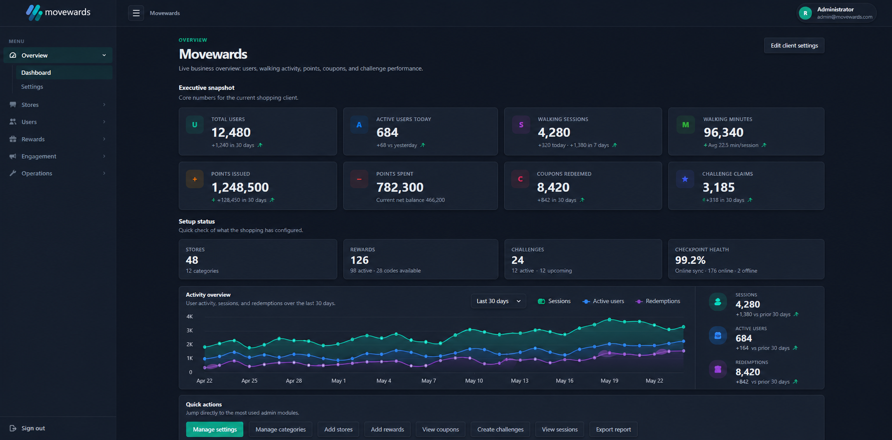Screen dimensions: 892x440
Task: Click the Total Users U icon
Action: click(x=194, y=125)
